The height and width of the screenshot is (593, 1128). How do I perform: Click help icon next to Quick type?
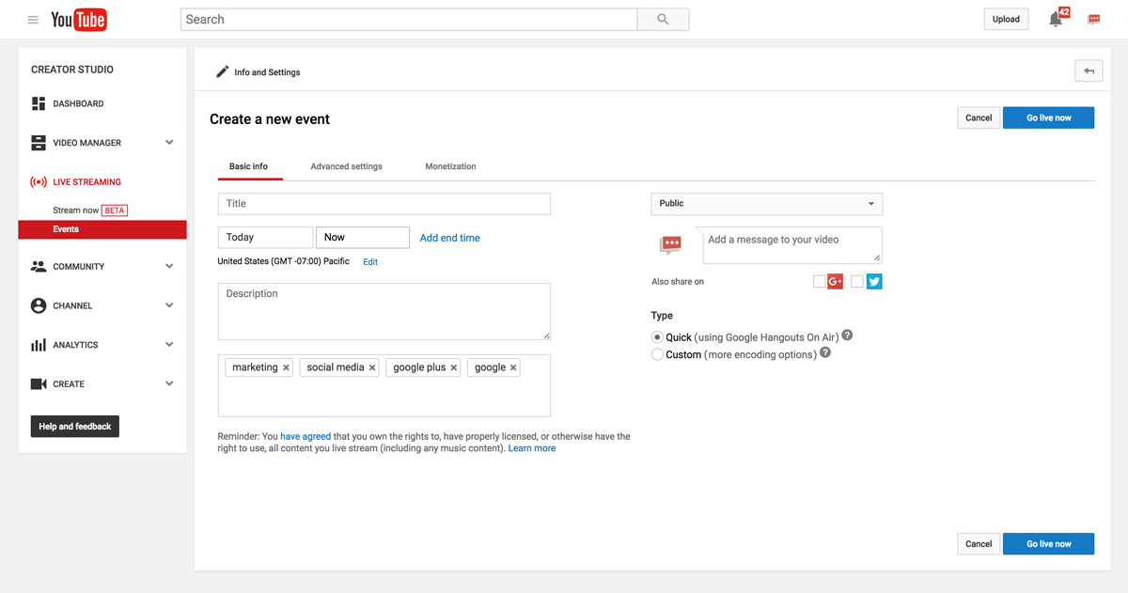coord(847,336)
